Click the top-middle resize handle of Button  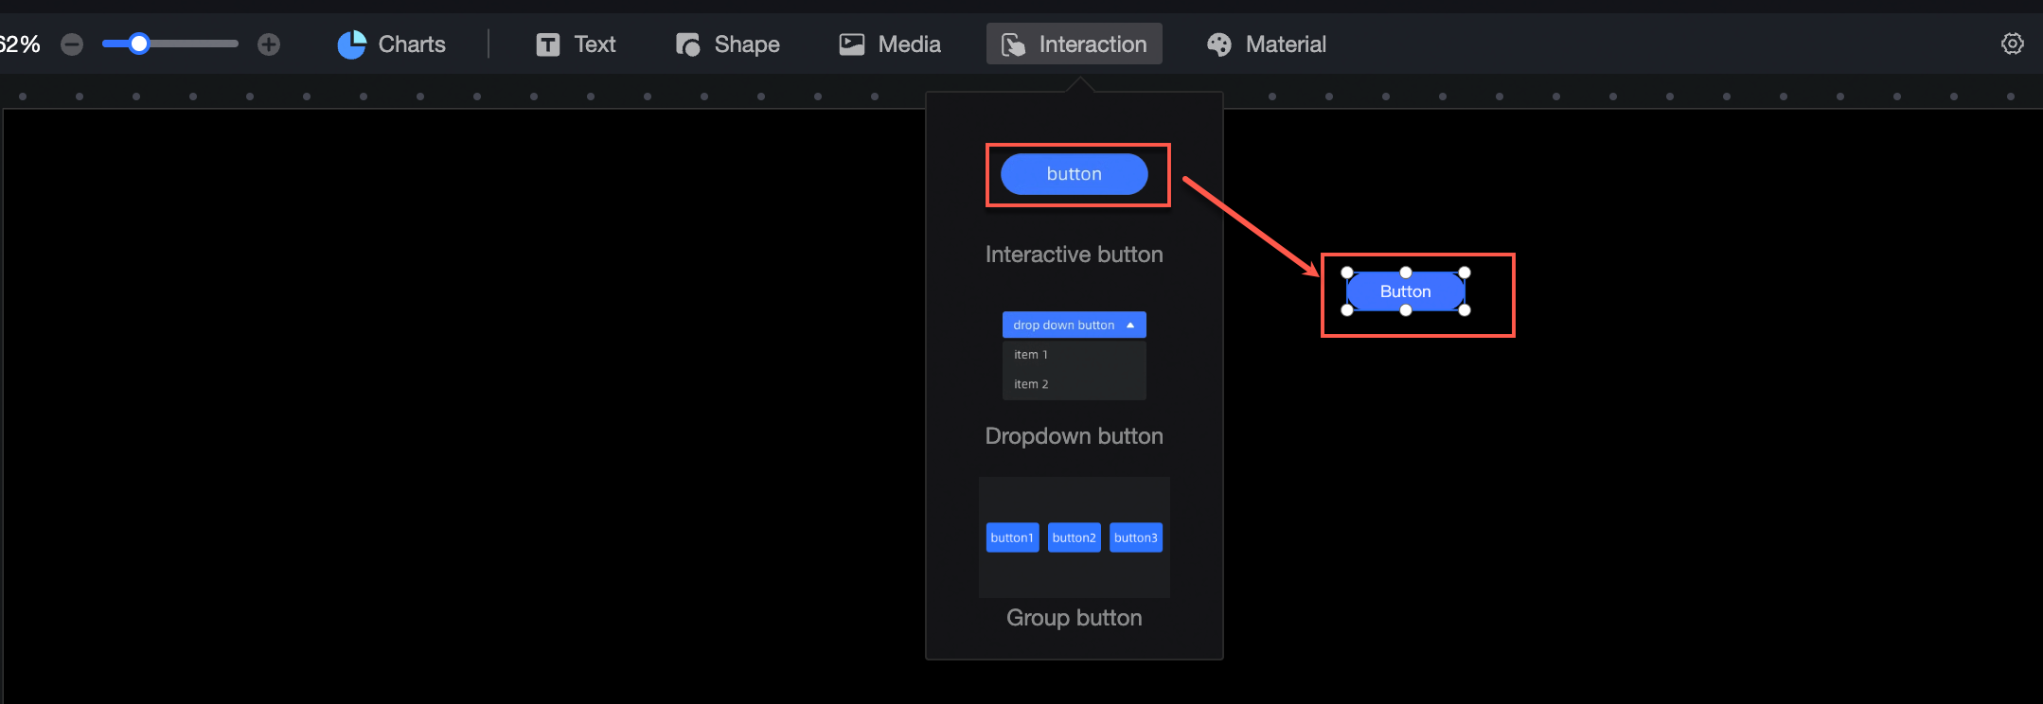click(x=1406, y=273)
